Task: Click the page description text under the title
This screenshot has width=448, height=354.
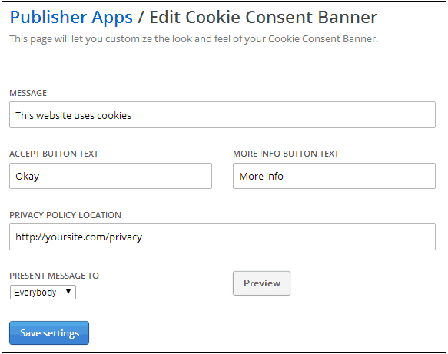Action: pyautogui.click(x=194, y=39)
